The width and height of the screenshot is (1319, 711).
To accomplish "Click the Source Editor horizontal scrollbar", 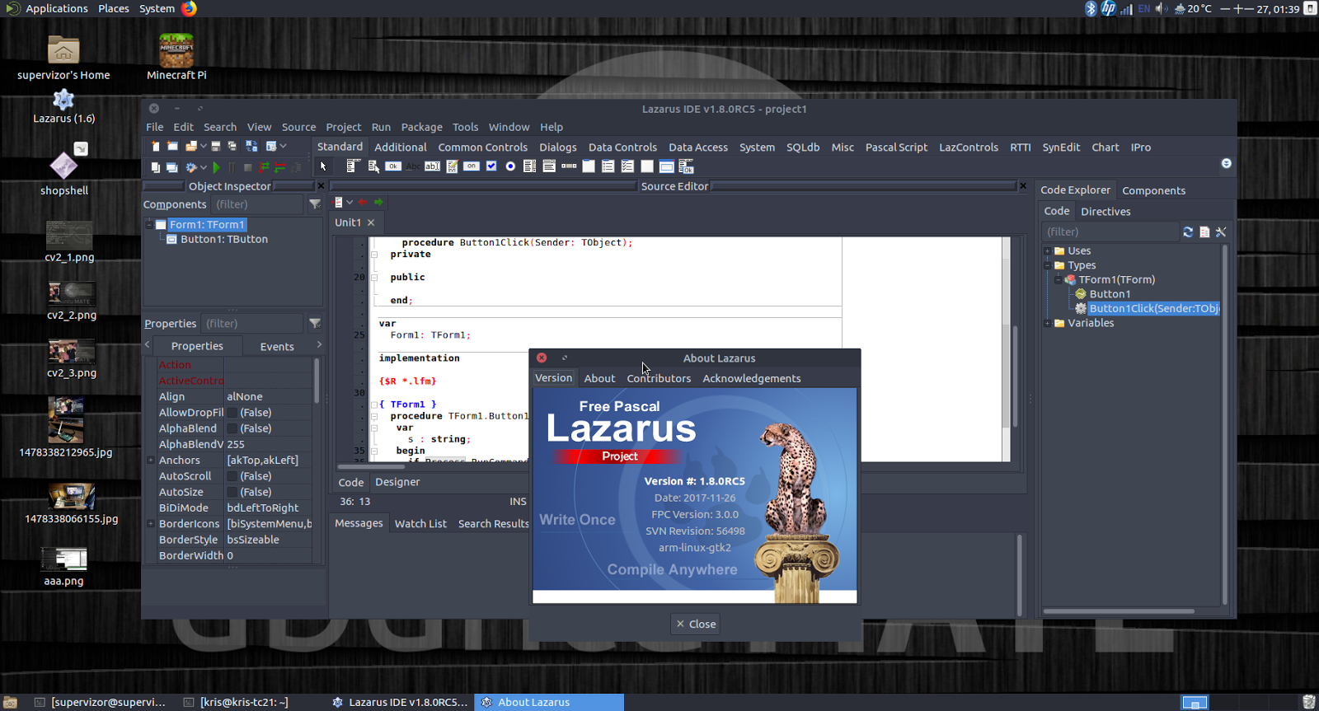I will click(x=371, y=466).
